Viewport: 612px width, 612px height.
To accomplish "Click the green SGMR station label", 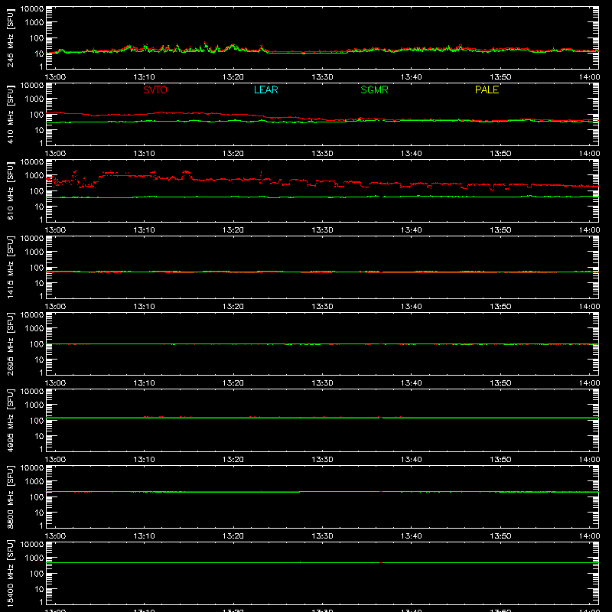I will 374,90.
